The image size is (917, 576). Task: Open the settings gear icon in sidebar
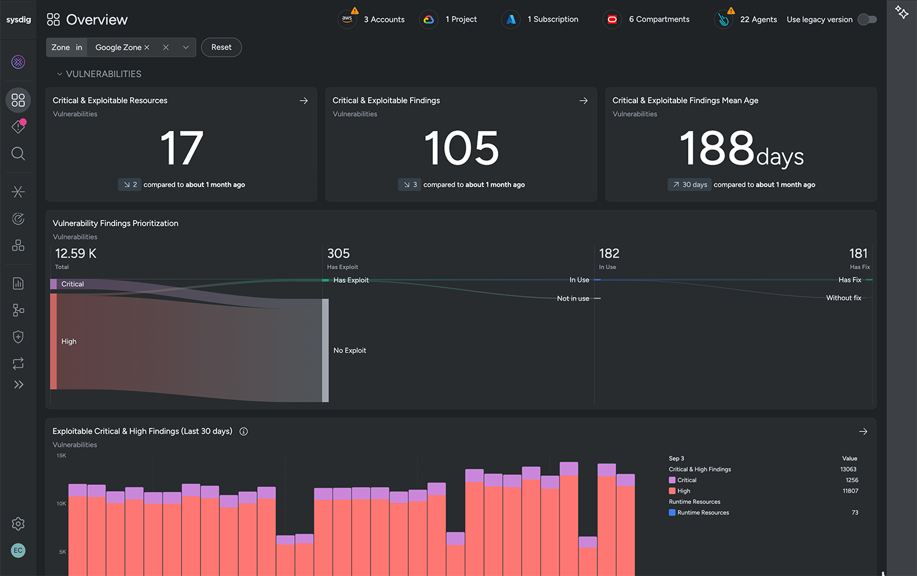pyautogui.click(x=18, y=524)
